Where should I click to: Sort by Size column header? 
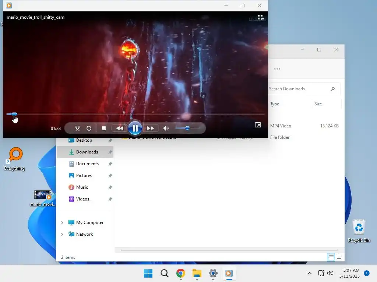click(318, 104)
